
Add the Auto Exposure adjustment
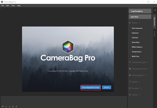pos(137,28)
